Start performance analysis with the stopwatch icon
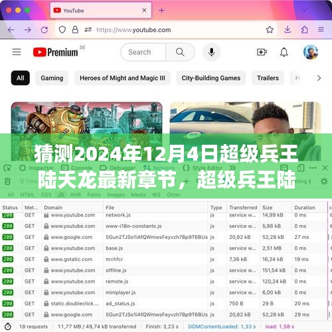 [8, 327]
